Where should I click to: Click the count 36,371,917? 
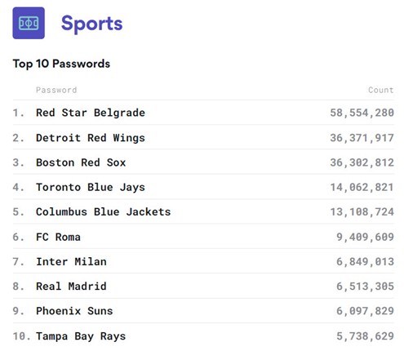362,138
